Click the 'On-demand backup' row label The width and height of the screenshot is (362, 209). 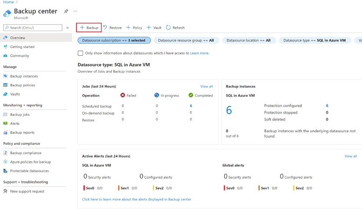(x=98, y=113)
